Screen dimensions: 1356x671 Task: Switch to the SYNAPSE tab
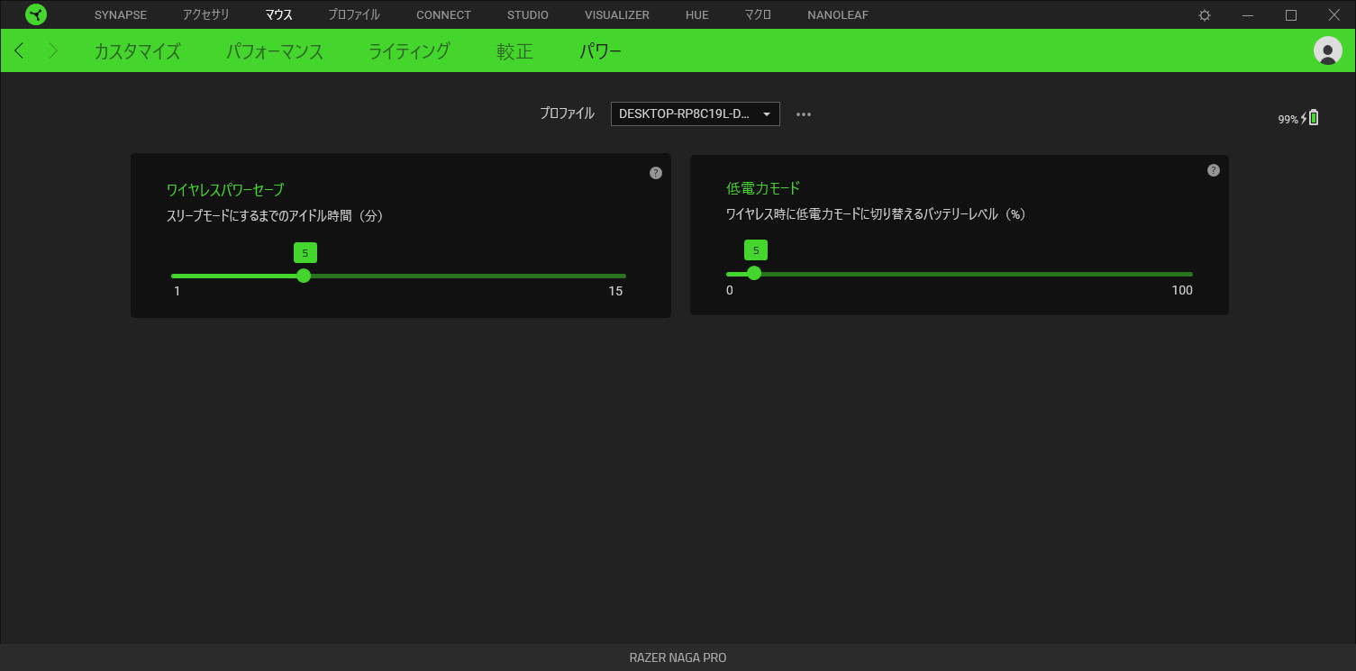121,15
